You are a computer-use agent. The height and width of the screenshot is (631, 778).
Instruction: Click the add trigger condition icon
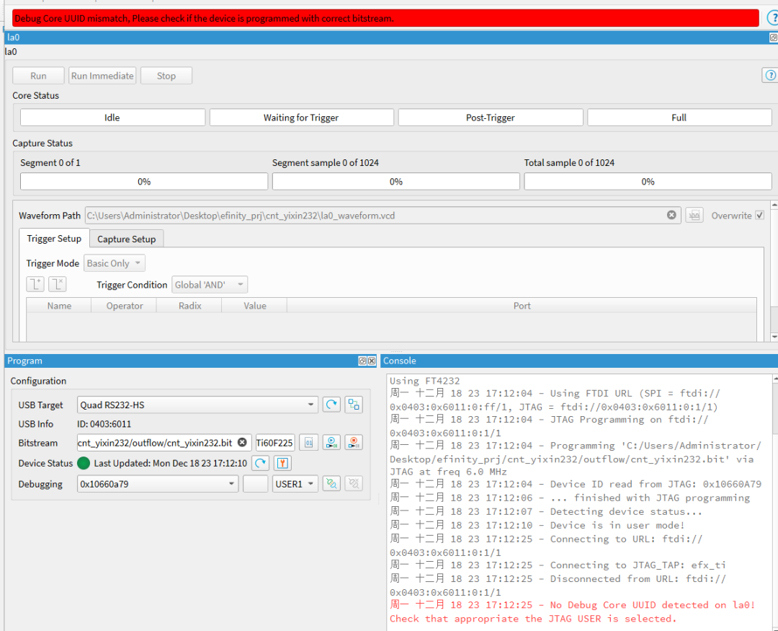pyautogui.click(x=35, y=284)
